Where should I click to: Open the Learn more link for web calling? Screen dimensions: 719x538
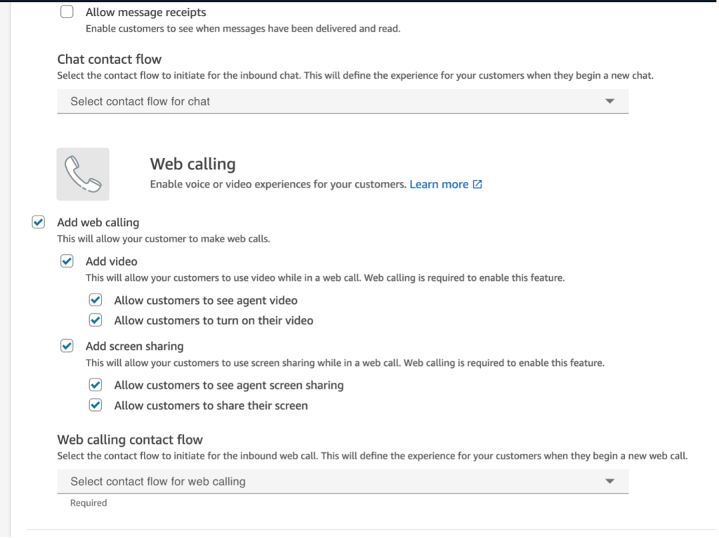point(439,185)
